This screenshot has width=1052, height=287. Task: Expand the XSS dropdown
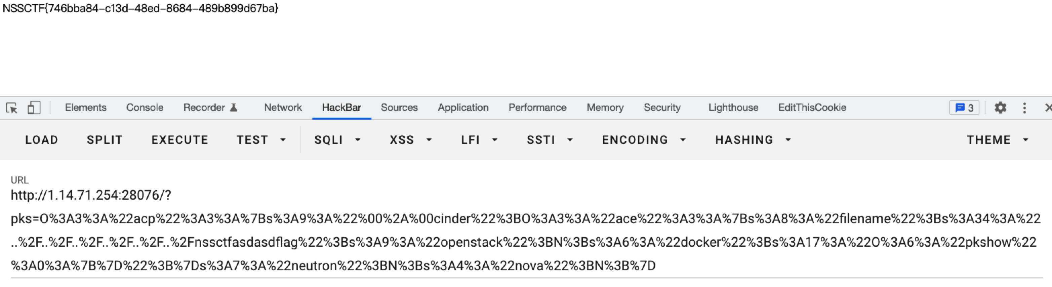click(x=411, y=140)
